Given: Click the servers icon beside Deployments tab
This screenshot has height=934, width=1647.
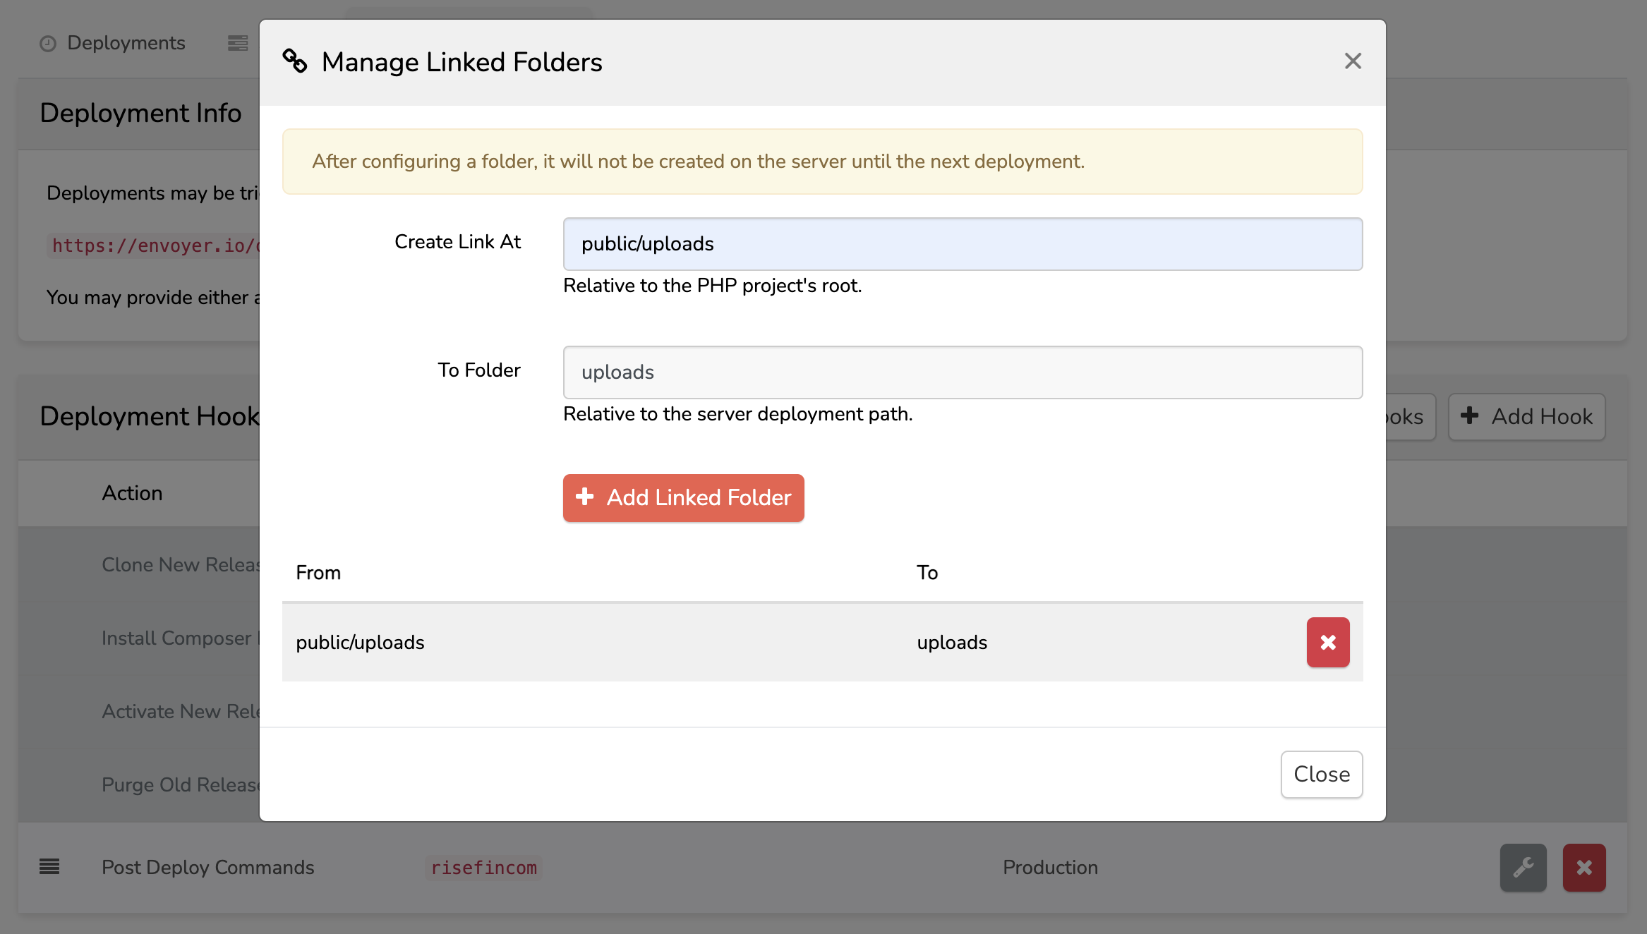Looking at the screenshot, I should pos(238,43).
